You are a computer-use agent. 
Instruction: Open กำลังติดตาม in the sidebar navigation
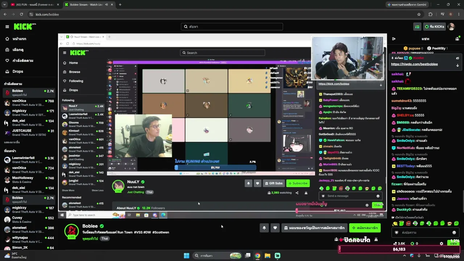(23, 61)
